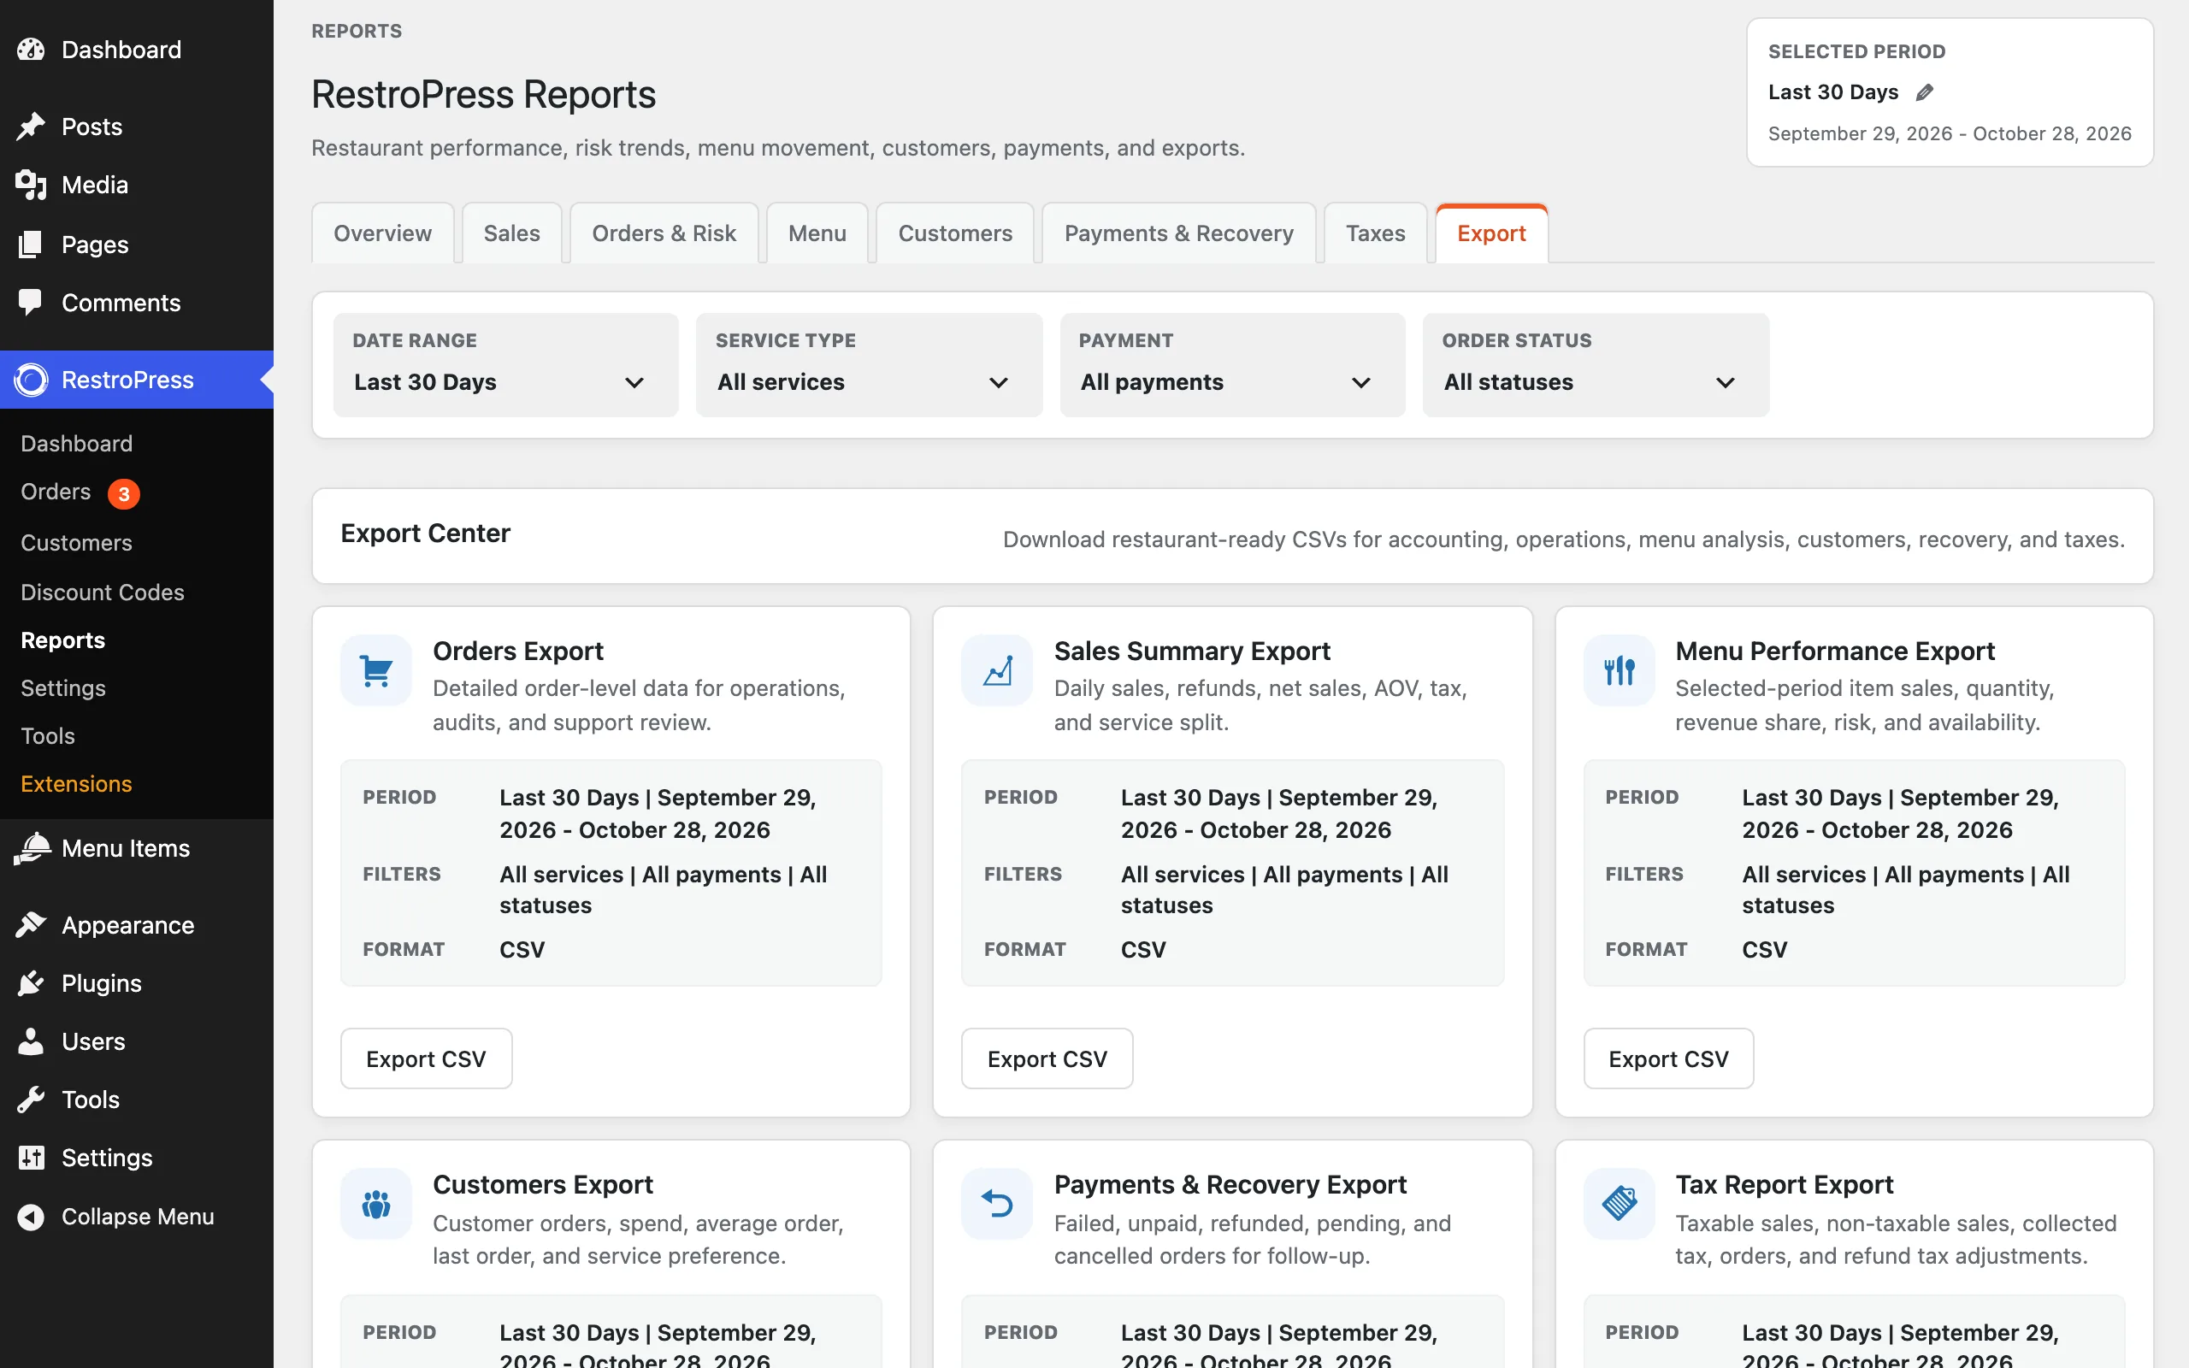Open the Orders & Risk tab
Viewport: 2189px width, 1368px height.
(x=664, y=233)
